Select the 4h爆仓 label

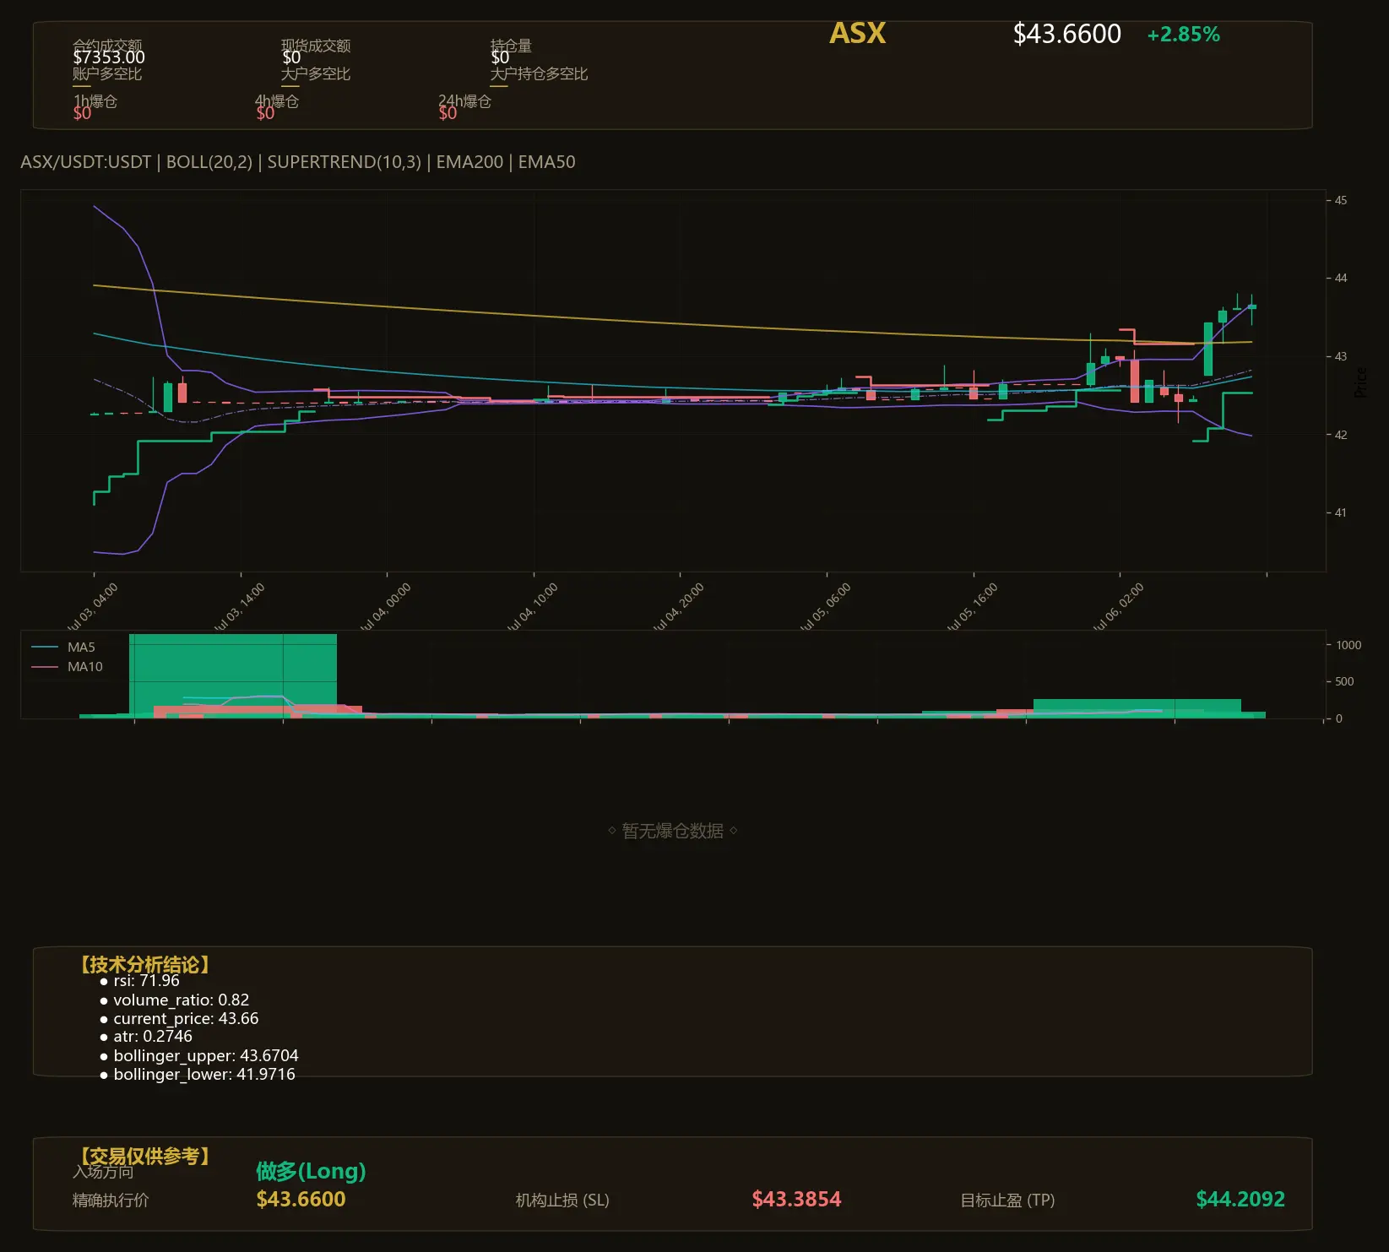click(x=277, y=100)
